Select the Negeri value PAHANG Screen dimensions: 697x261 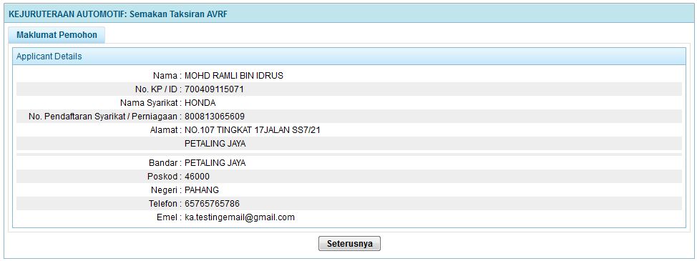pos(202,190)
